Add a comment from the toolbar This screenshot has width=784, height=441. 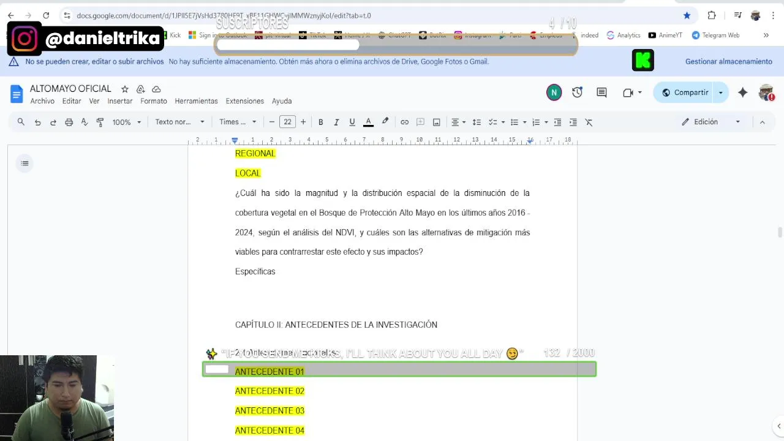(421, 122)
